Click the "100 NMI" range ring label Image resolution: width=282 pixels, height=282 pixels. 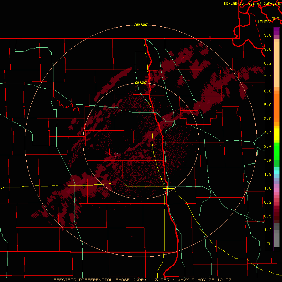141,25
